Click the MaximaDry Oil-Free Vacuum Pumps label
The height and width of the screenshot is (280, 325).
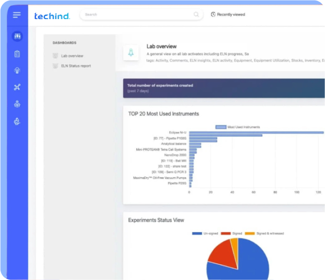coord(160,178)
